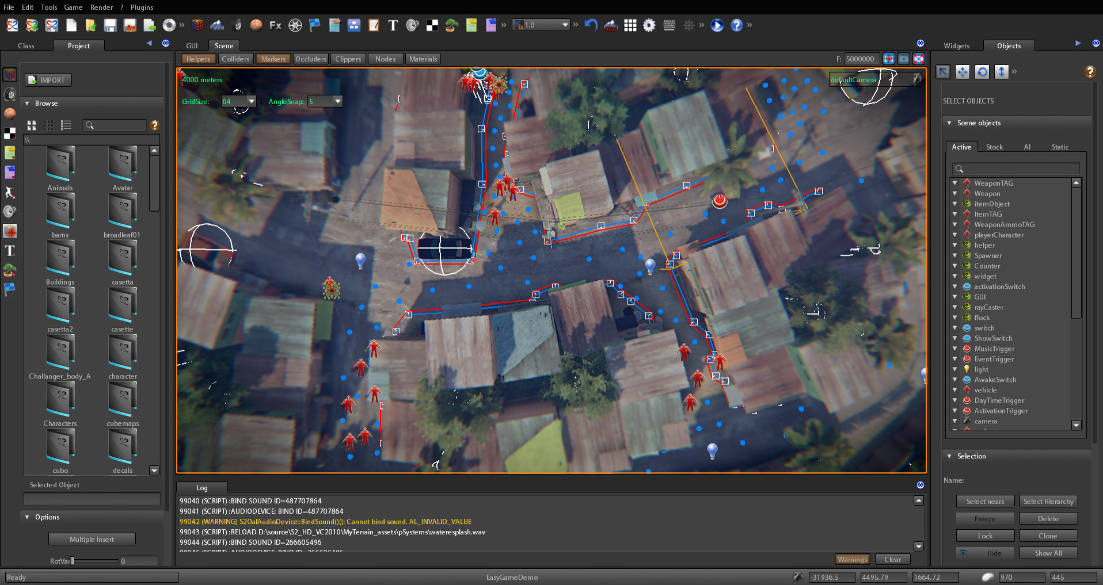Image resolution: width=1103 pixels, height=585 pixels.
Task: Toggle the Colliders display mode
Action: [x=236, y=58]
